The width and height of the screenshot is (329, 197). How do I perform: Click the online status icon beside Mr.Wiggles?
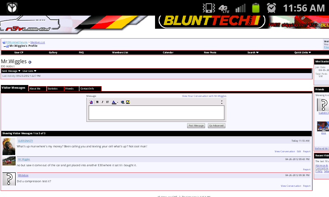click(30, 62)
